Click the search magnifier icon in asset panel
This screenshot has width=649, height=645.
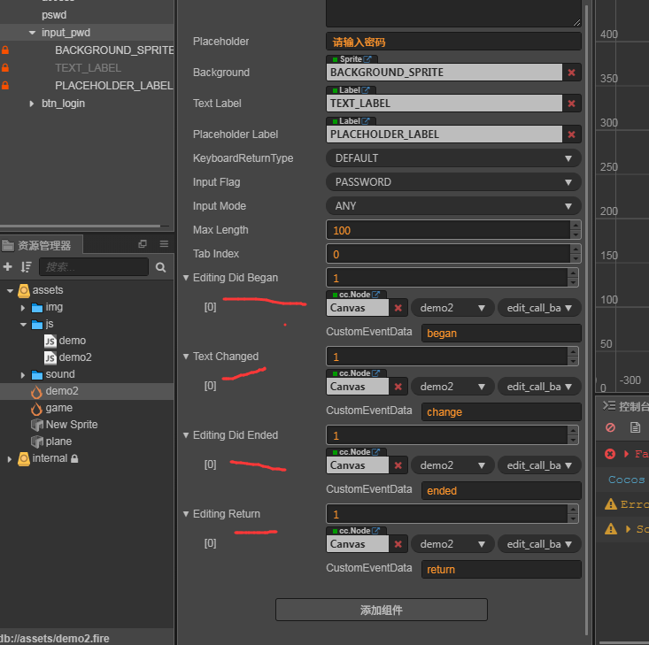pos(160,266)
